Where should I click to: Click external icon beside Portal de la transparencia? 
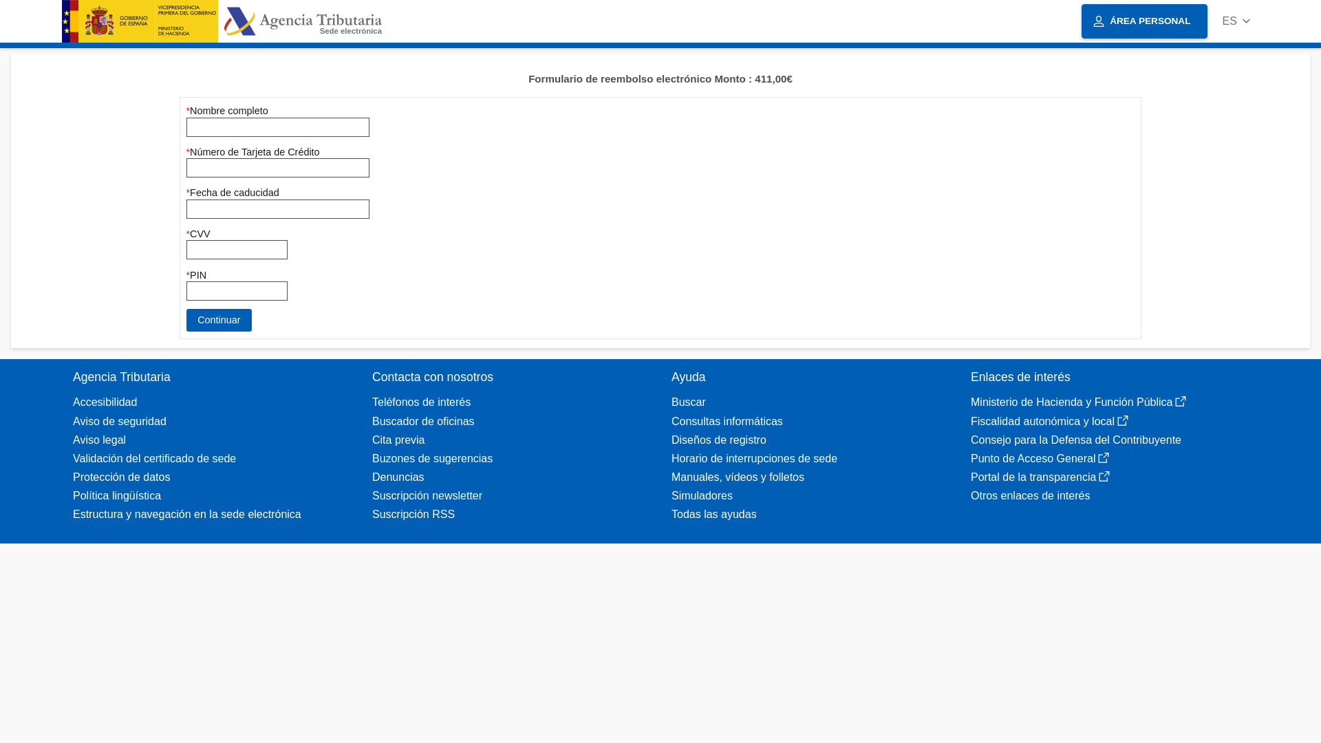coord(1104,476)
